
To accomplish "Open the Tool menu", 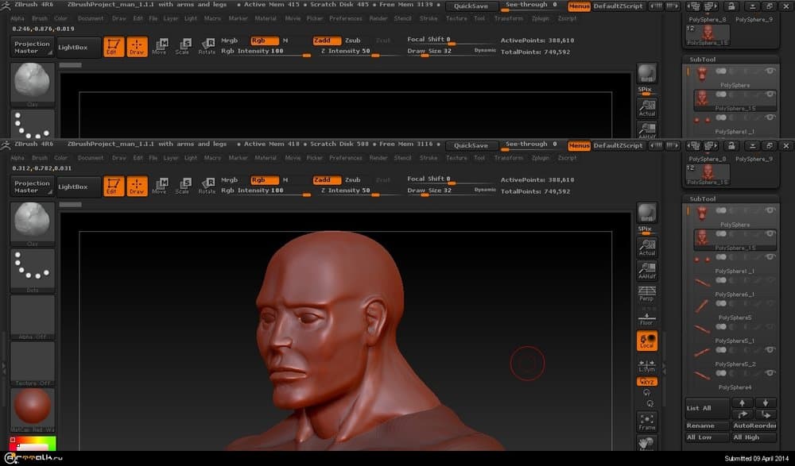I will tap(479, 157).
